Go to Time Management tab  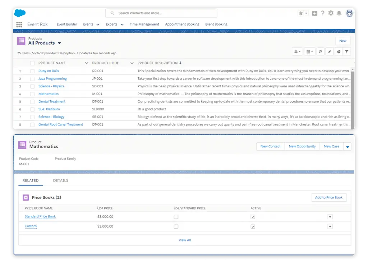[144, 24]
